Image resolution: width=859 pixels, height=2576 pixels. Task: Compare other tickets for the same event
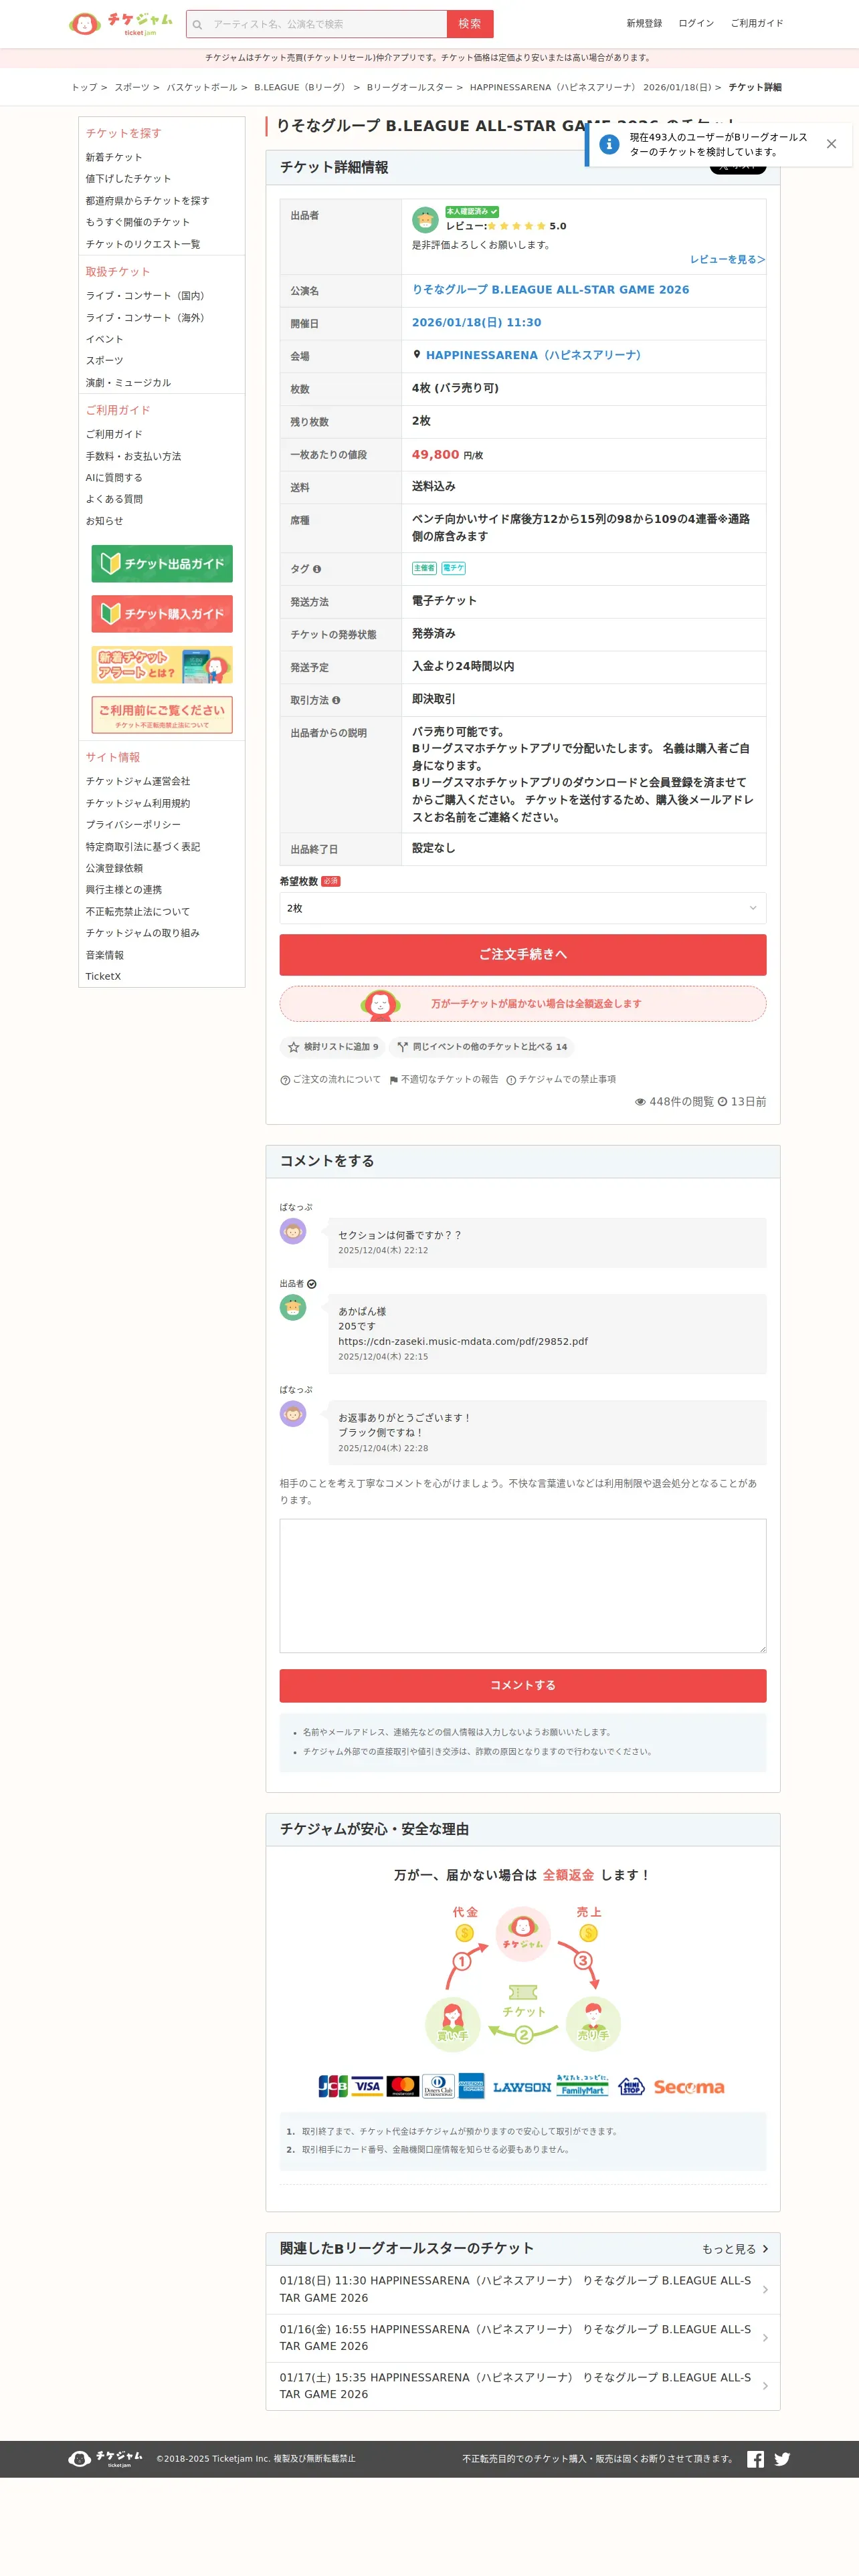coord(482,1047)
